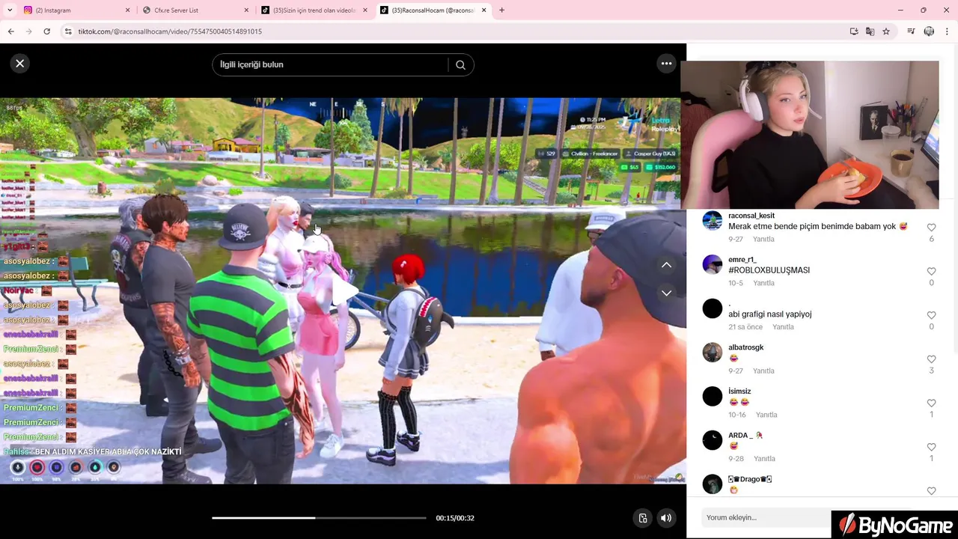
Task: Close the Cfx.re Server List tab
Action: pyautogui.click(x=246, y=10)
